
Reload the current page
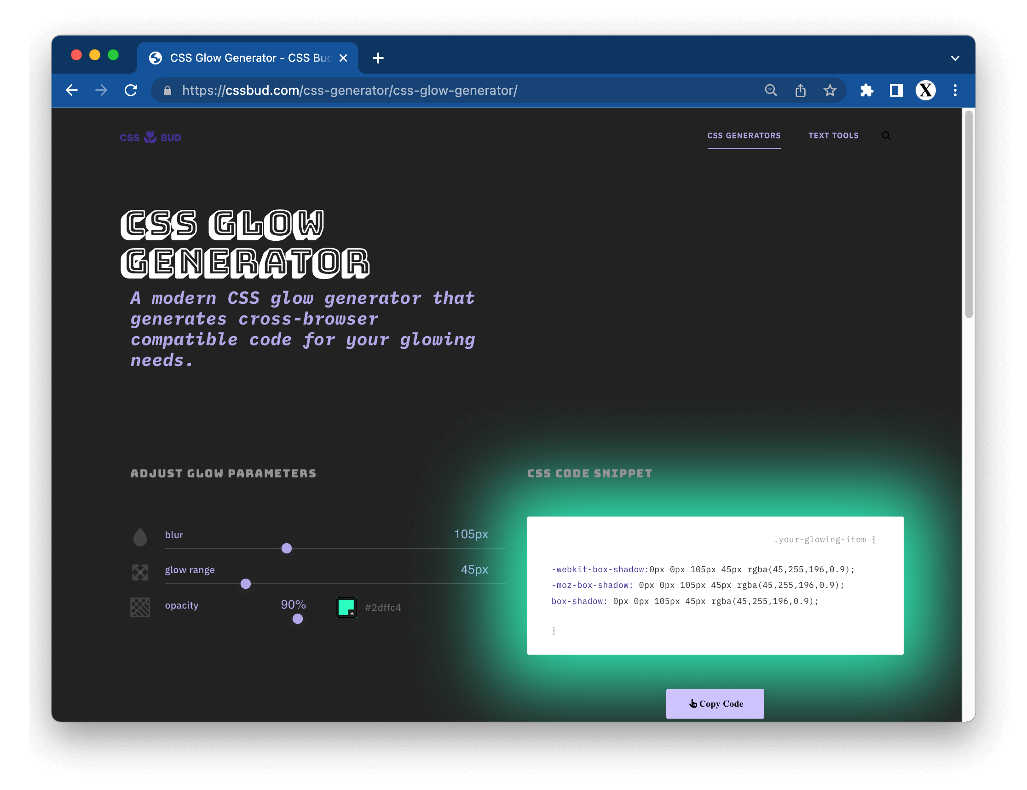(131, 90)
